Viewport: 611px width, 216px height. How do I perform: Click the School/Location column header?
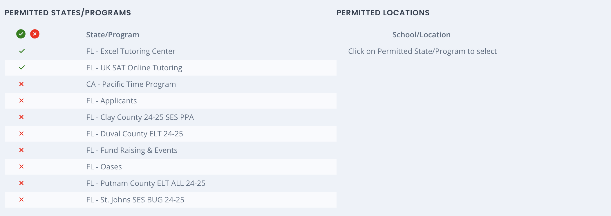pyautogui.click(x=421, y=35)
